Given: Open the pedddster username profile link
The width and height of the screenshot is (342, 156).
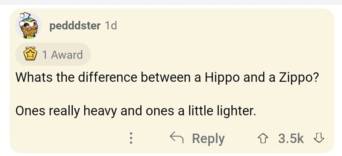Looking at the screenshot, I should click(75, 26).
